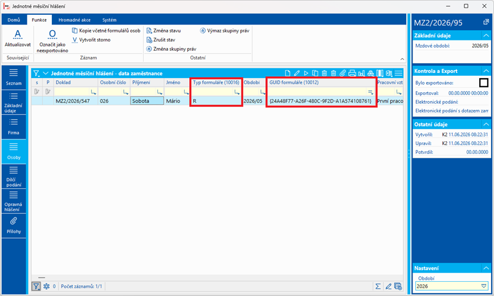Viewport: 494px width, 296px height.
Task: Click the printer icon in grid toolbar
Action: [x=352, y=73]
